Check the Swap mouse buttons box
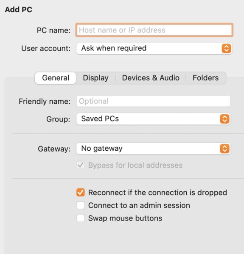 click(81, 218)
